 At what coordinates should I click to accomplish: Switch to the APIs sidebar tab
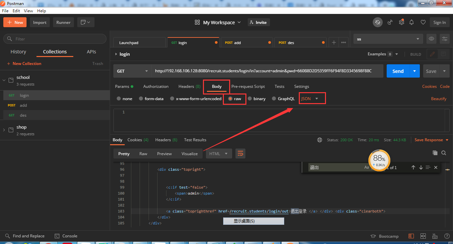tap(92, 52)
